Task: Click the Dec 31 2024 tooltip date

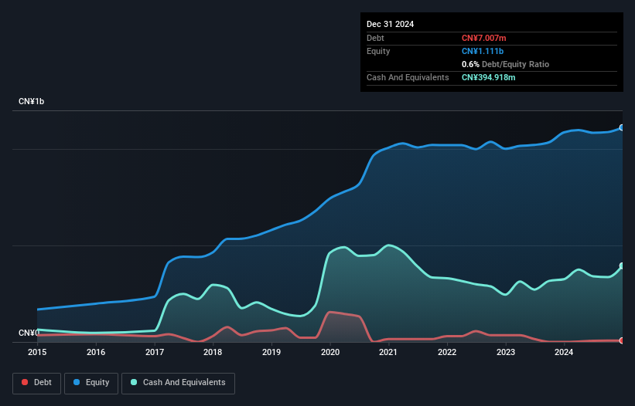Action: tap(390, 24)
